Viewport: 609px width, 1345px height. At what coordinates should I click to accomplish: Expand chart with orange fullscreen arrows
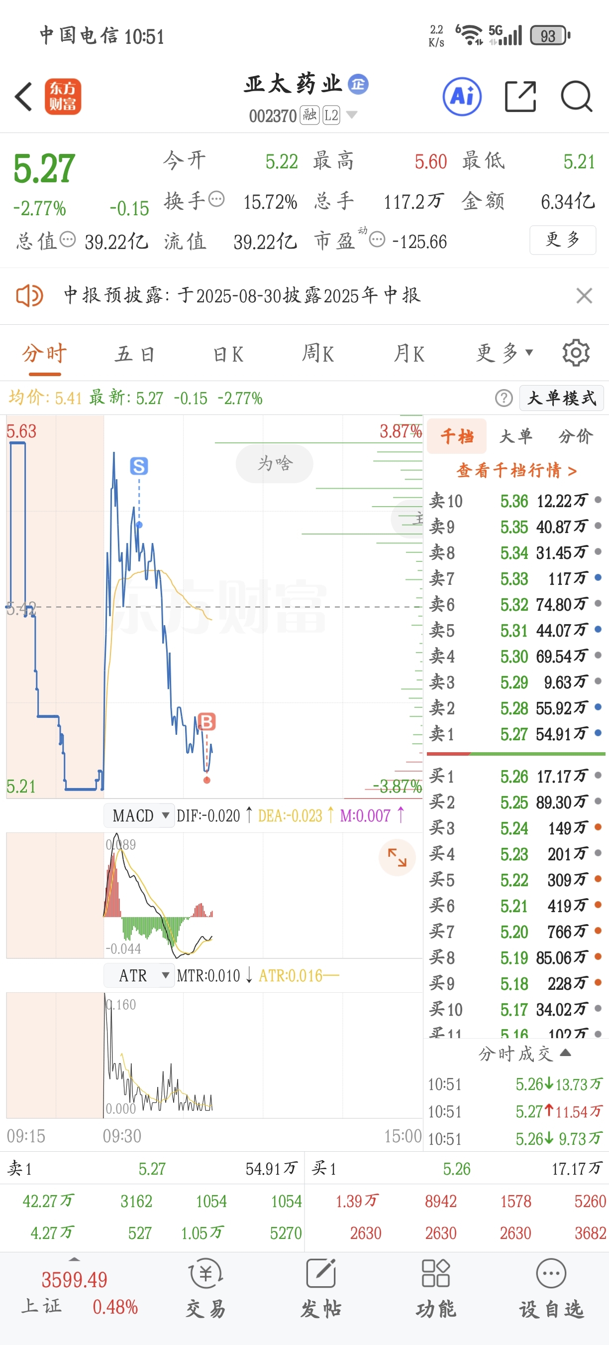[x=397, y=857]
